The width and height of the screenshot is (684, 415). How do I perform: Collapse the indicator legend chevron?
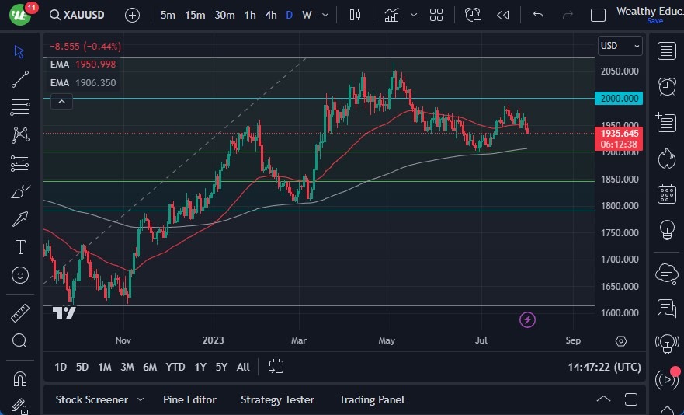click(x=61, y=101)
